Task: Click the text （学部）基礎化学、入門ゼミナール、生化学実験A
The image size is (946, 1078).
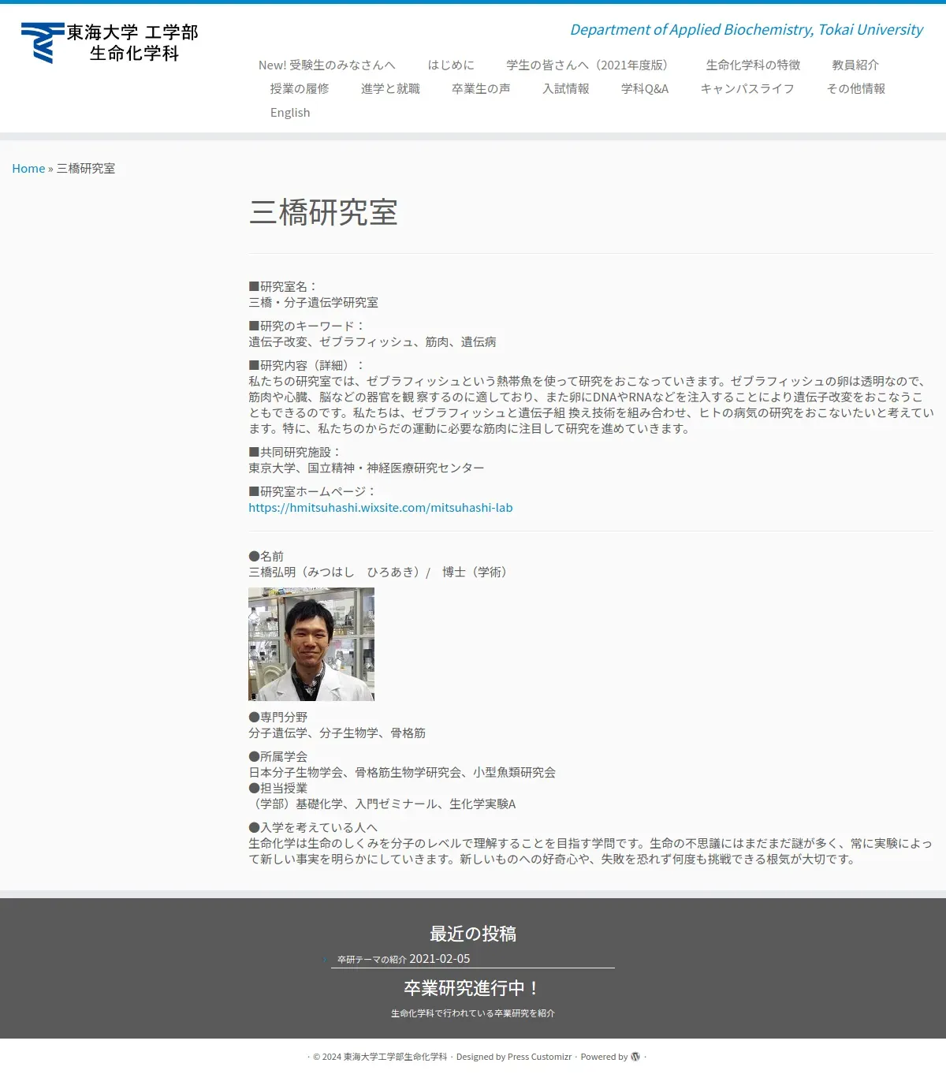Action: pyautogui.click(x=382, y=804)
